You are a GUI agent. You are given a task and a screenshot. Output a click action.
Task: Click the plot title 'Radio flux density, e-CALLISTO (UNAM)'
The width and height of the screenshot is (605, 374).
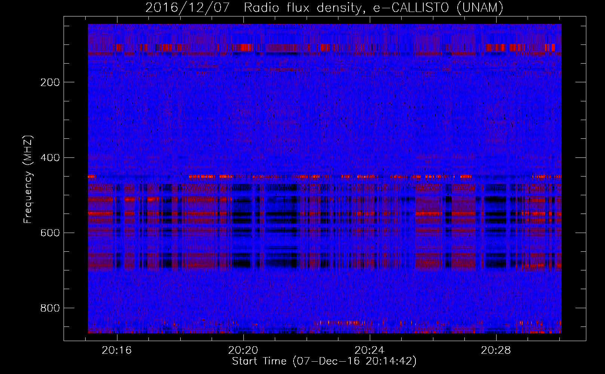pyautogui.click(x=374, y=8)
